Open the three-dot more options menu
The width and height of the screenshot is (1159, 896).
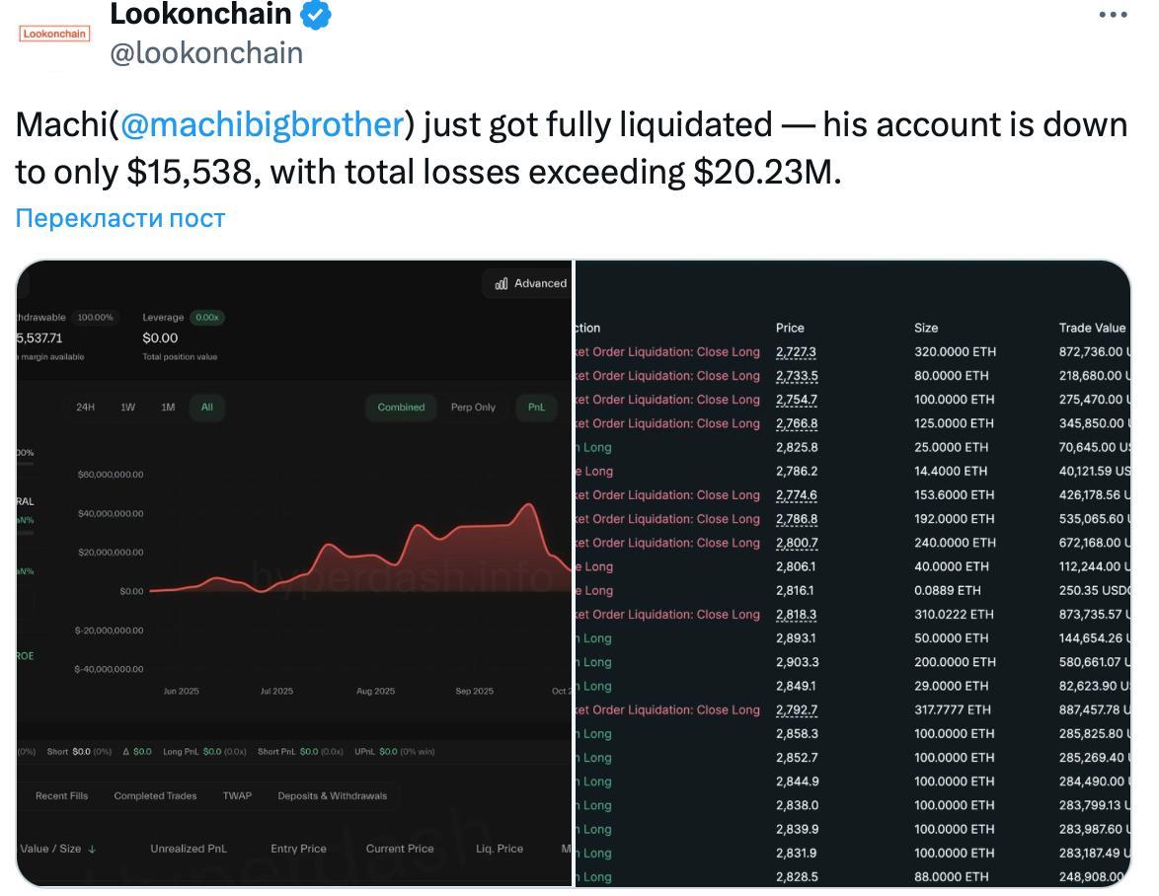coord(1113,15)
